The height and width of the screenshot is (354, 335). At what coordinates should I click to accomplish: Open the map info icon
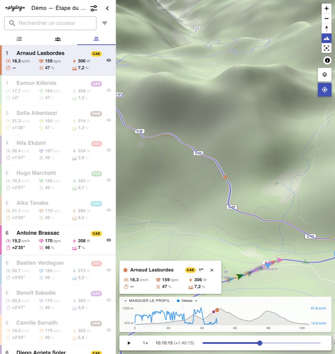pyautogui.click(x=327, y=60)
